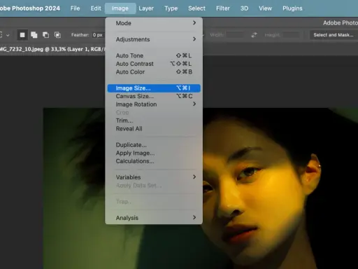Choose Auto Tone from Image menu

click(154, 55)
